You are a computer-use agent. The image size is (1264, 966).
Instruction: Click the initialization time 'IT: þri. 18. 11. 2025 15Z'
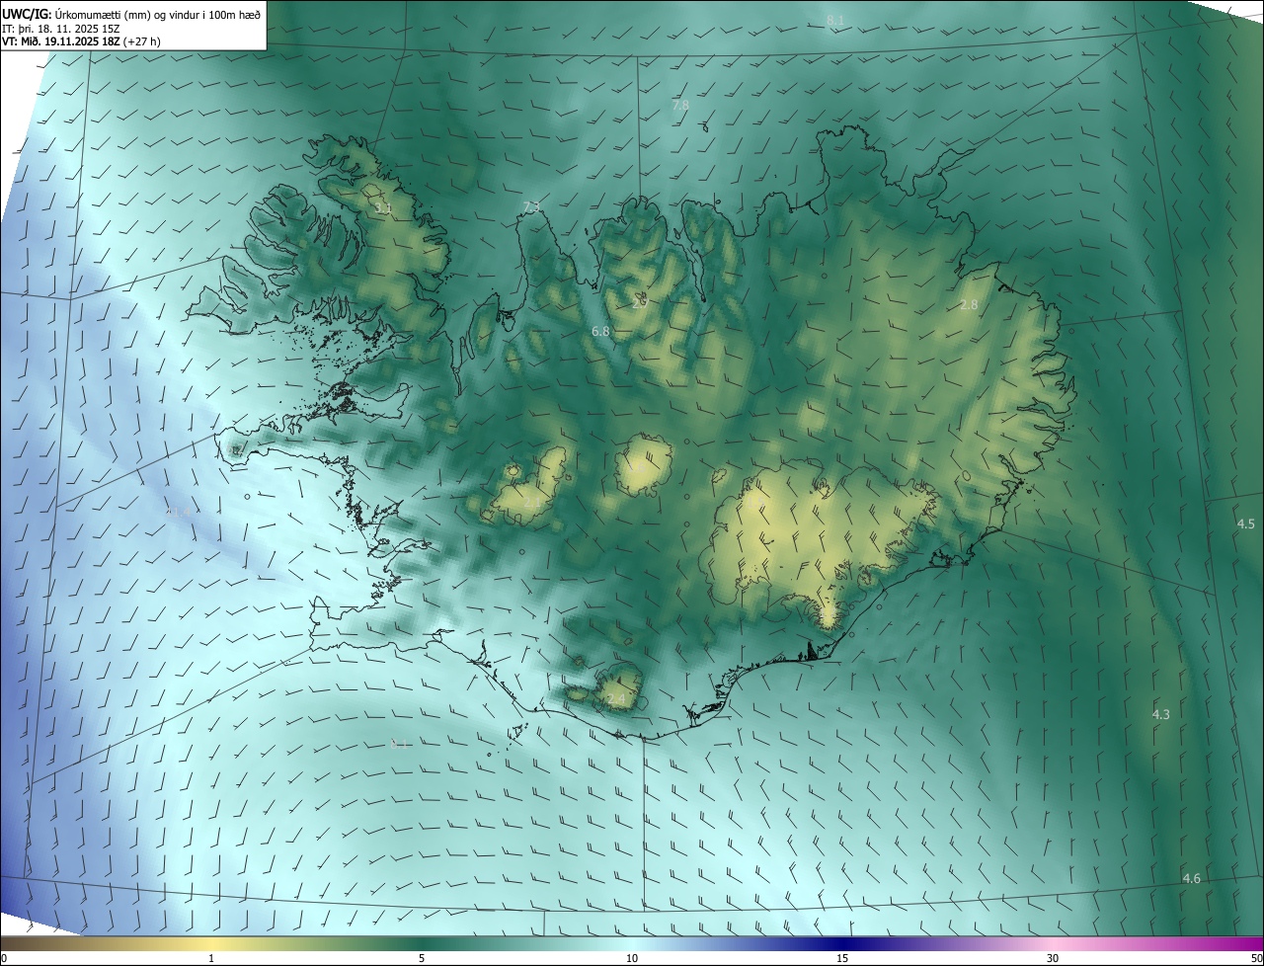(x=61, y=29)
